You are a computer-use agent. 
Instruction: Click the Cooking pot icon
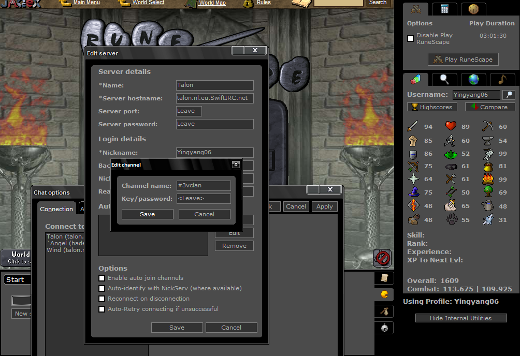(488, 166)
